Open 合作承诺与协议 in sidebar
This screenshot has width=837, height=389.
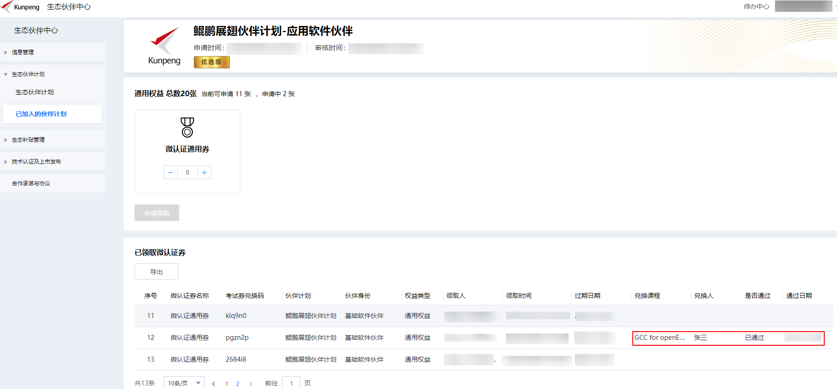[52, 184]
